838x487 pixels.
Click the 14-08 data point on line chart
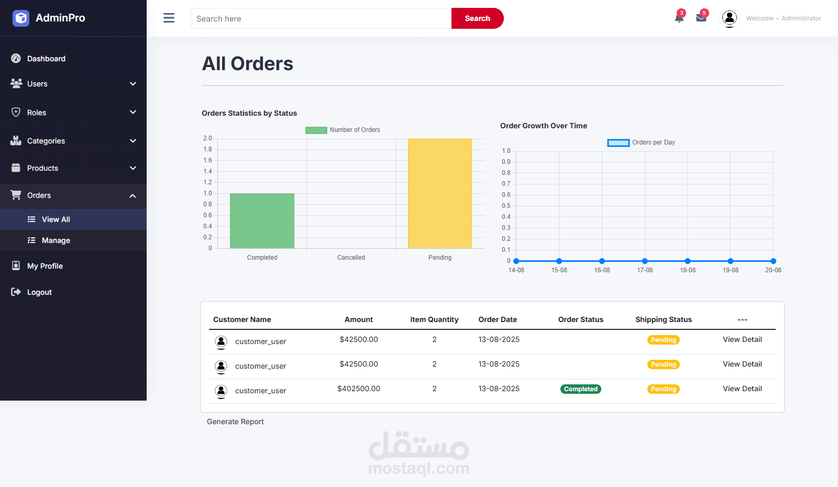pos(516,261)
